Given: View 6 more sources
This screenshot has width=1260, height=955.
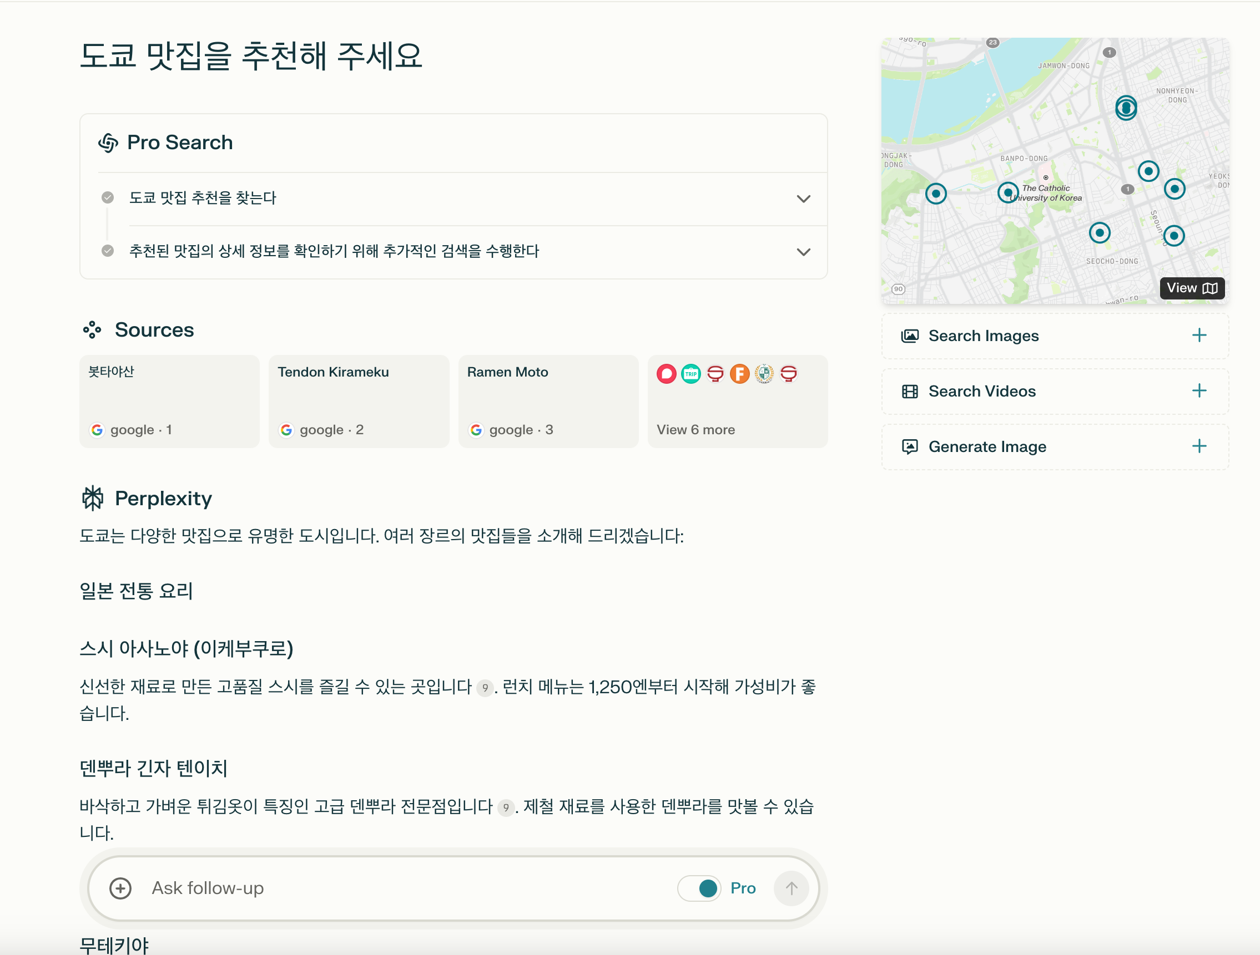Looking at the screenshot, I should tap(695, 429).
